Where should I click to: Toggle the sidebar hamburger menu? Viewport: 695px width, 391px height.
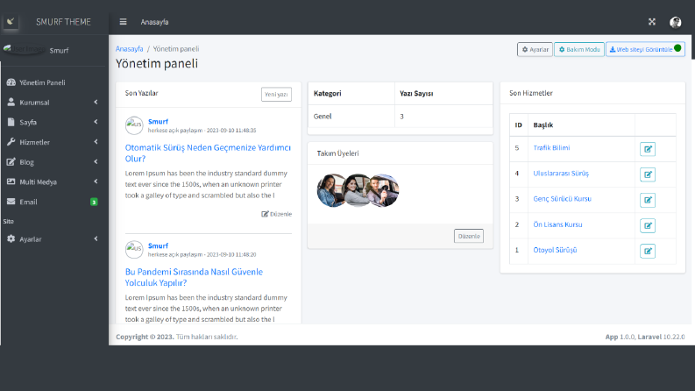coord(123,22)
